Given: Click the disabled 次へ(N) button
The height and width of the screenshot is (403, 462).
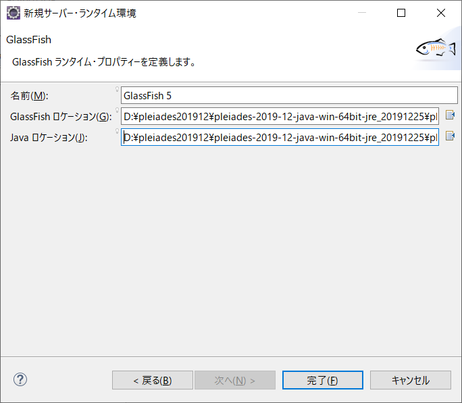Looking at the screenshot, I should (235, 380).
